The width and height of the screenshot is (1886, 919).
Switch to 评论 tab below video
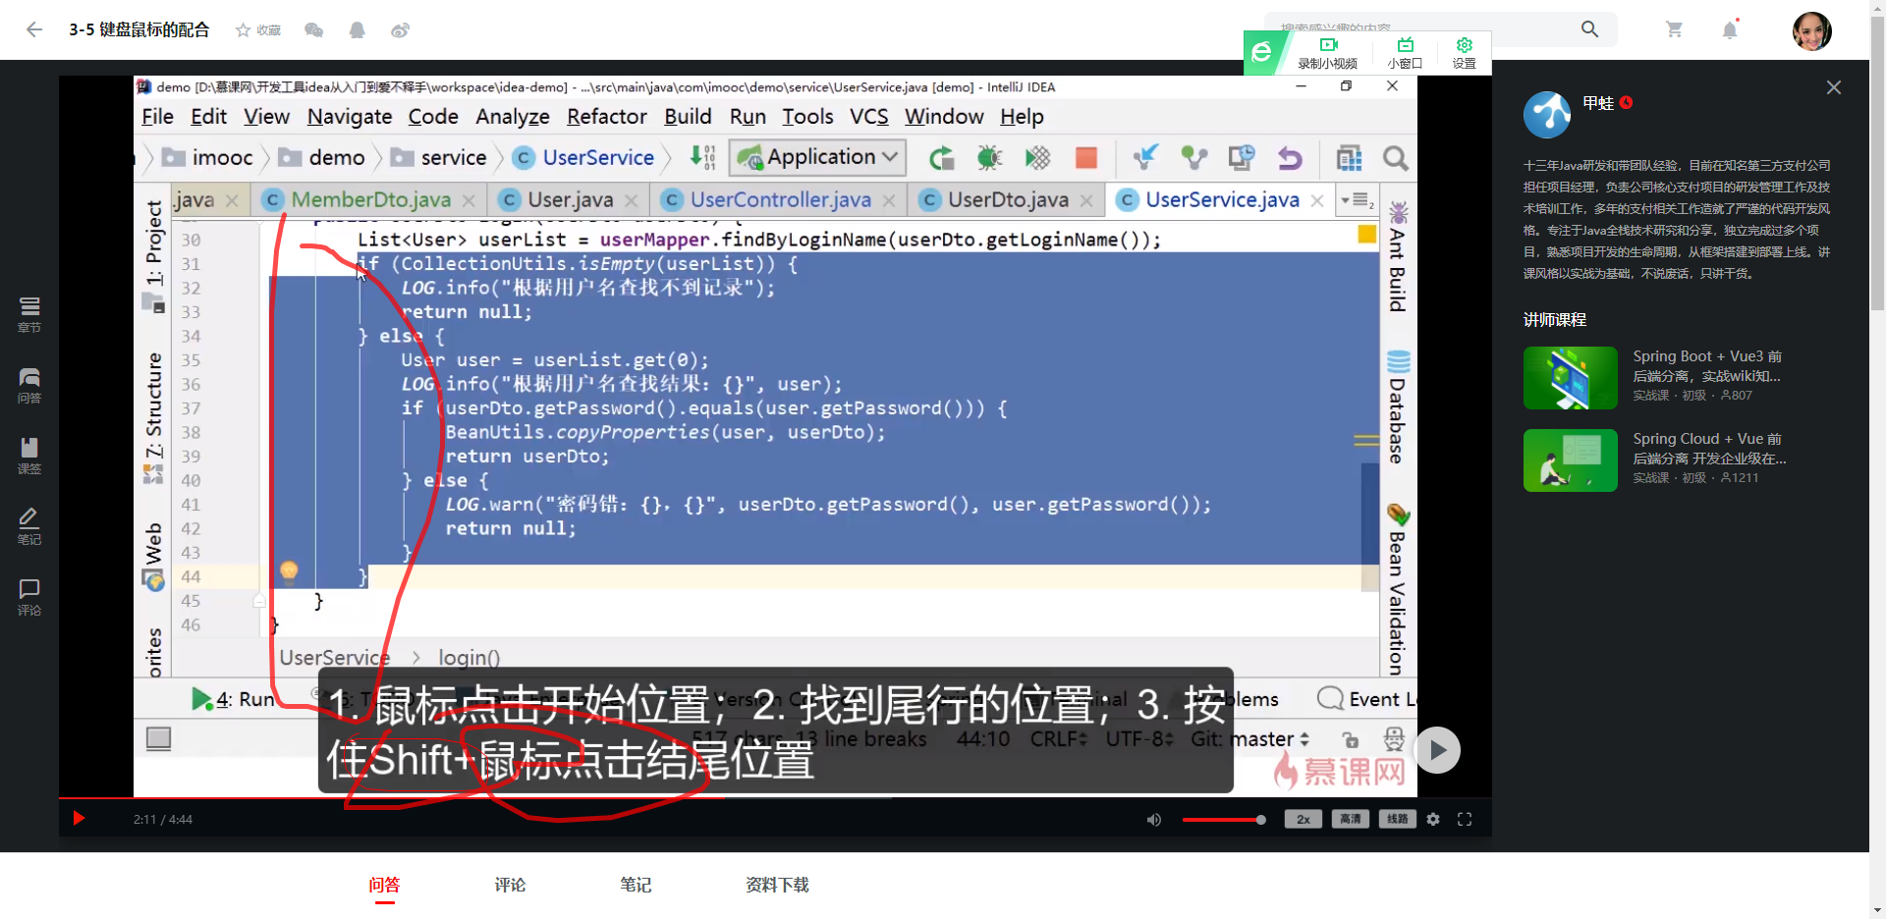510,885
